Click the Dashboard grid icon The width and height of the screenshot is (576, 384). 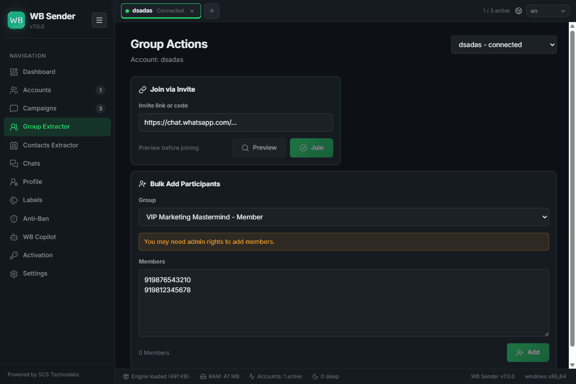click(x=14, y=72)
